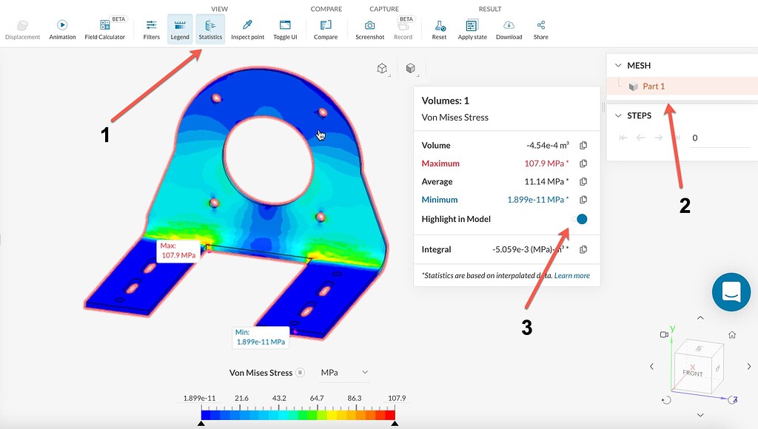Take a Screenshot of the view
The height and width of the screenshot is (429, 758).
point(369,29)
